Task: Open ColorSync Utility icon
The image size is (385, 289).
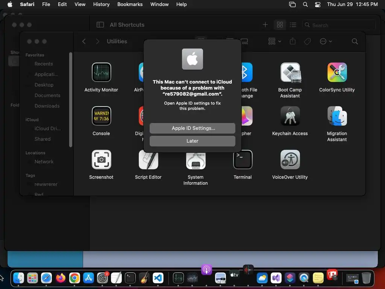Action: pos(337,72)
